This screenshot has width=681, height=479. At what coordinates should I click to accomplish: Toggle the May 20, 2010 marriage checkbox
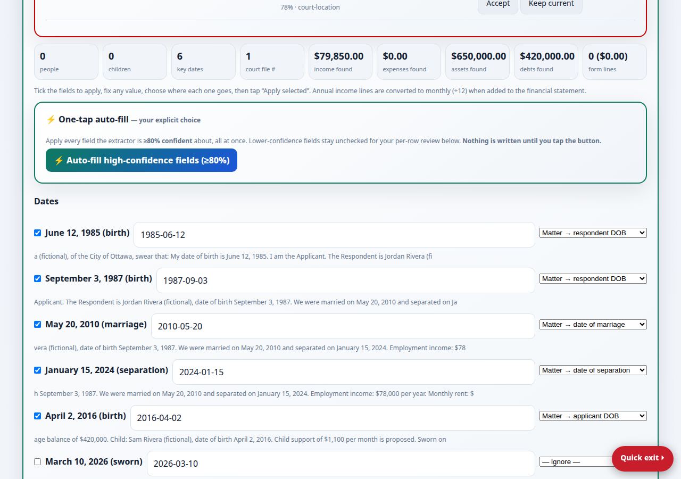coord(38,324)
